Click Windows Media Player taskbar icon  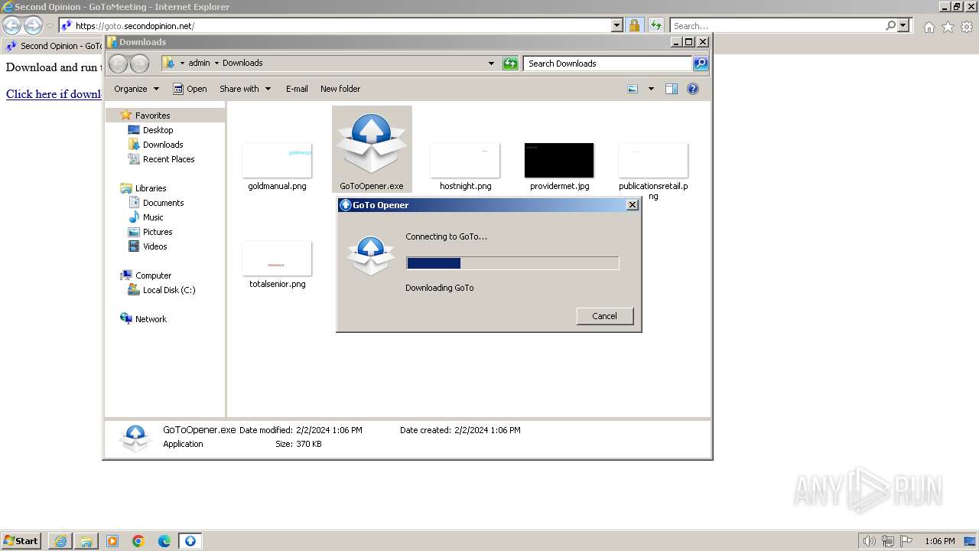click(x=112, y=541)
